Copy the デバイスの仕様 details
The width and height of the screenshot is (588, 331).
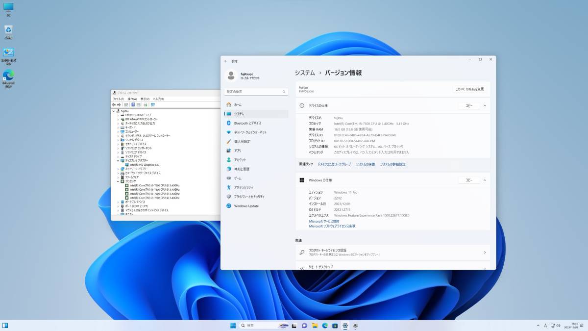coord(469,105)
